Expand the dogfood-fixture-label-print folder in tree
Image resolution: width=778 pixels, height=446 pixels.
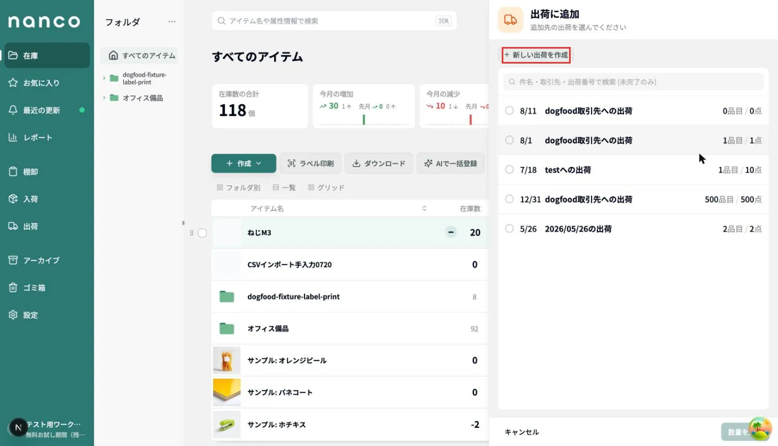104,78
